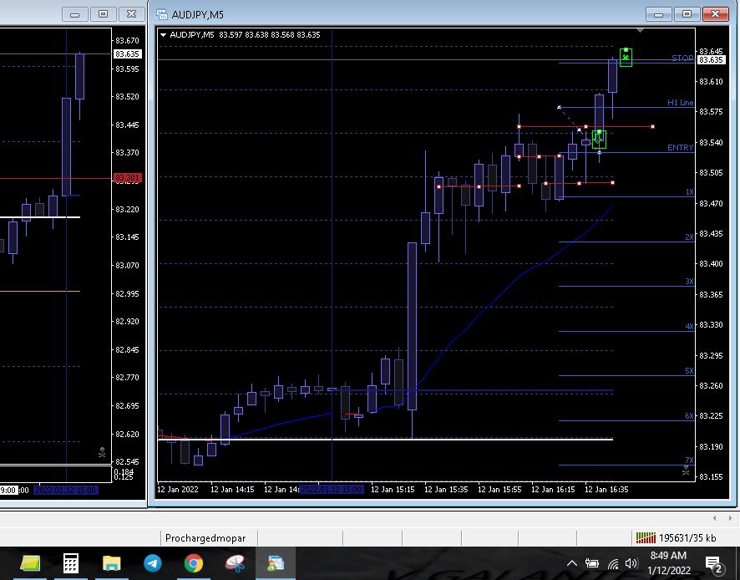
Task: Click the 5X level label
Action: 690,371
